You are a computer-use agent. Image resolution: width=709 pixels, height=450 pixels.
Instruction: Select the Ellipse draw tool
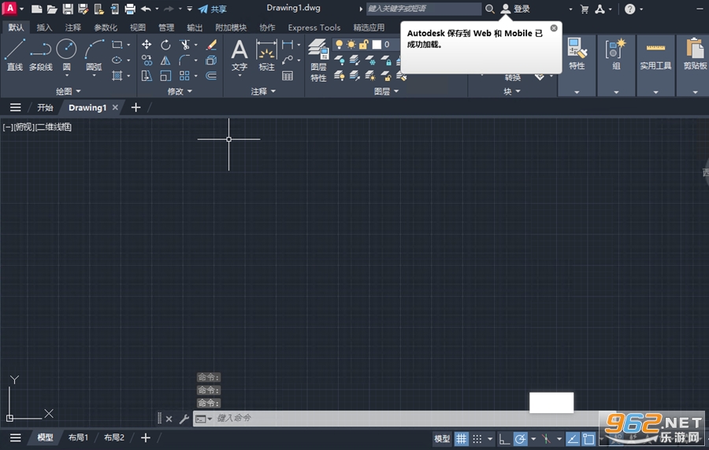(x=117, y=60)
